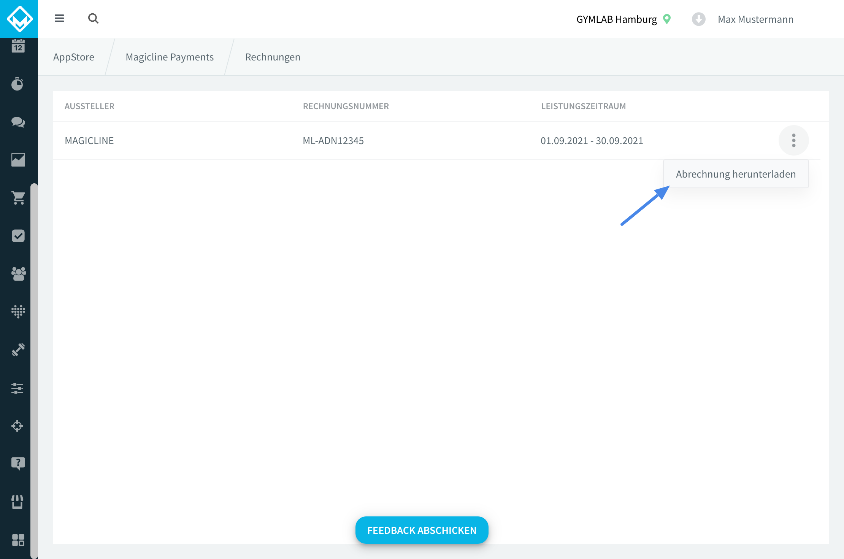
Task: Open the question mark help icon
Action: 18,464
